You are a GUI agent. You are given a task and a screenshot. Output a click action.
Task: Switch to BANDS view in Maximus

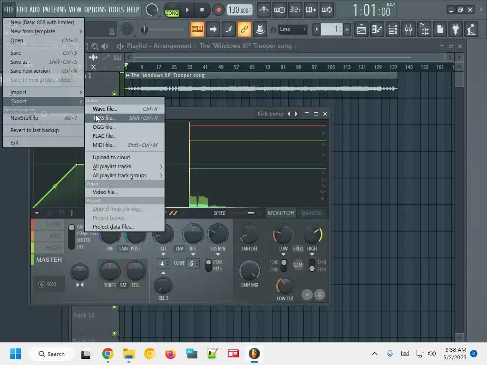[x=312, y=213]
